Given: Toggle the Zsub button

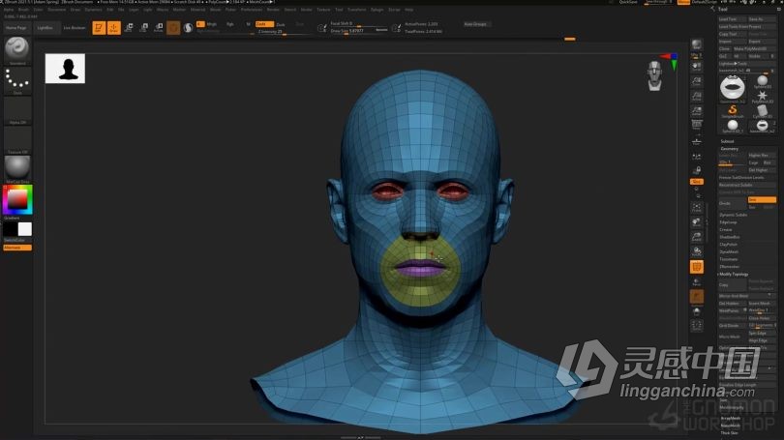Looking at the screenshot, I should pos(281,24).
